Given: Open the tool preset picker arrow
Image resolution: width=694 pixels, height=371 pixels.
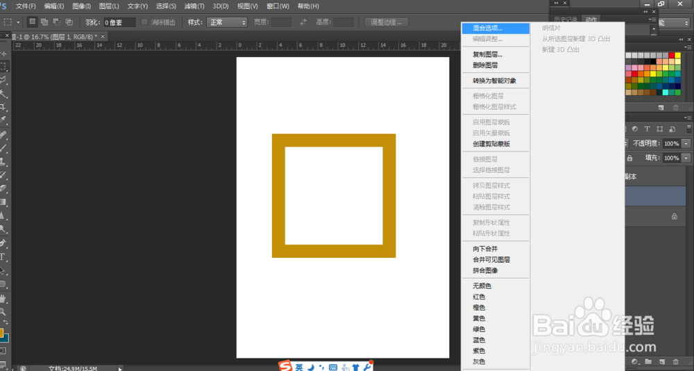Looking at the screenshot, I should (x=18, y=22).
